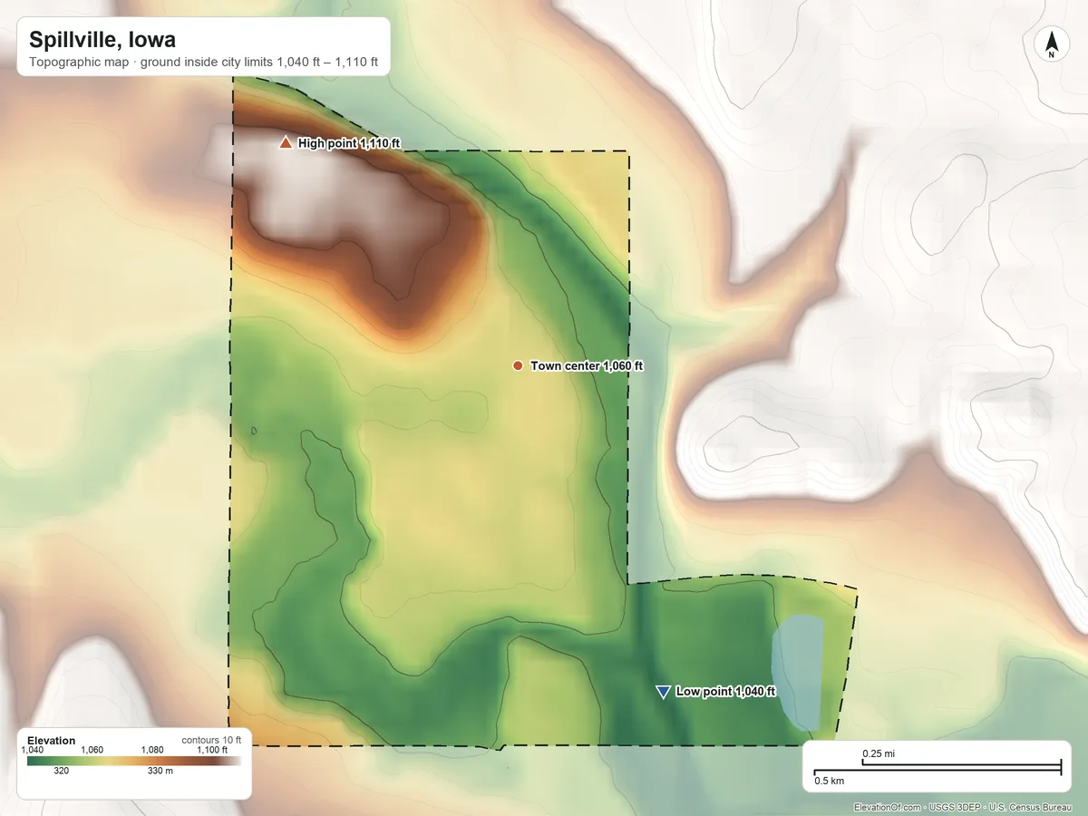
Task: Click the 1,040 legend tick value
Action: (32, 750)
